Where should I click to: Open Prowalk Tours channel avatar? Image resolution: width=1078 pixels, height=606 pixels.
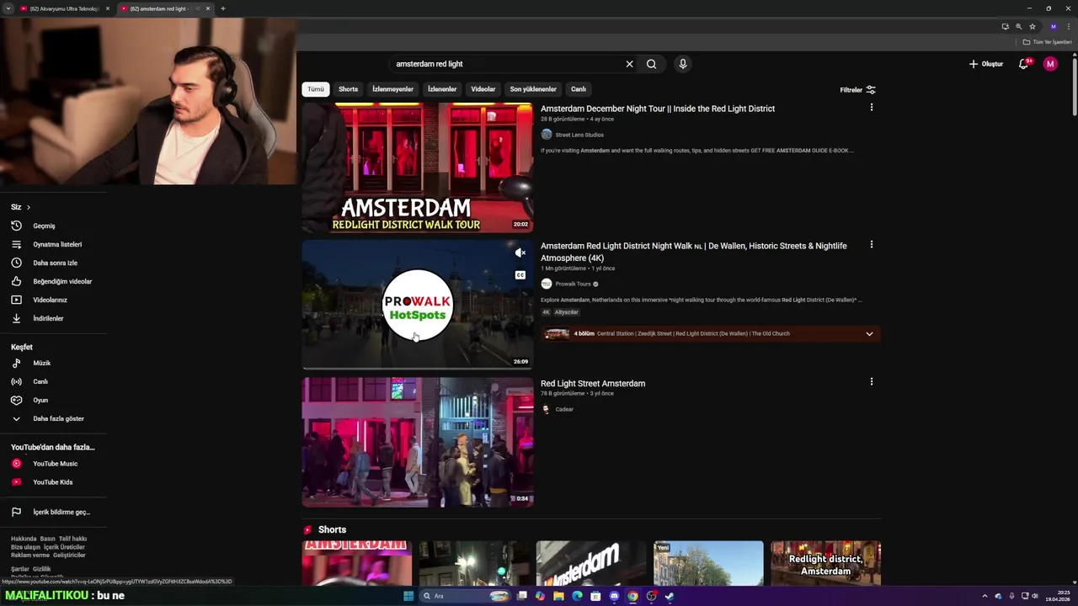[x=547, y=284]
